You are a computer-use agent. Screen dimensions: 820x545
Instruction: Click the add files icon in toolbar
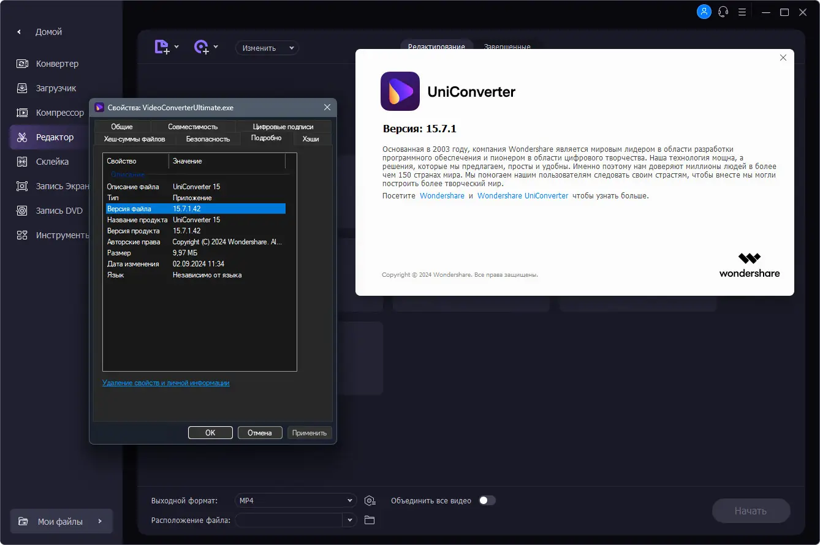162,47
